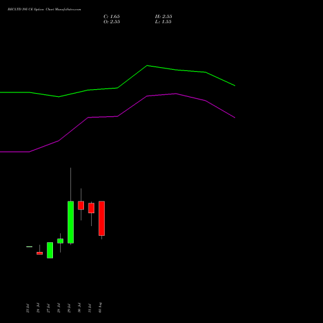The width and height of the screenshot is (323, 323).
Task: Click the 31 Jul date label
Action: 90,308
